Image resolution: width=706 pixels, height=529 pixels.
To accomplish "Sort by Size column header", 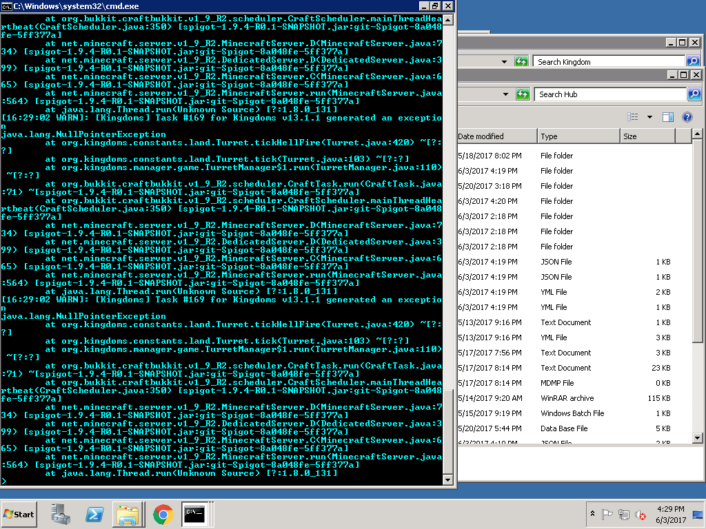I will tap(647, 136).
